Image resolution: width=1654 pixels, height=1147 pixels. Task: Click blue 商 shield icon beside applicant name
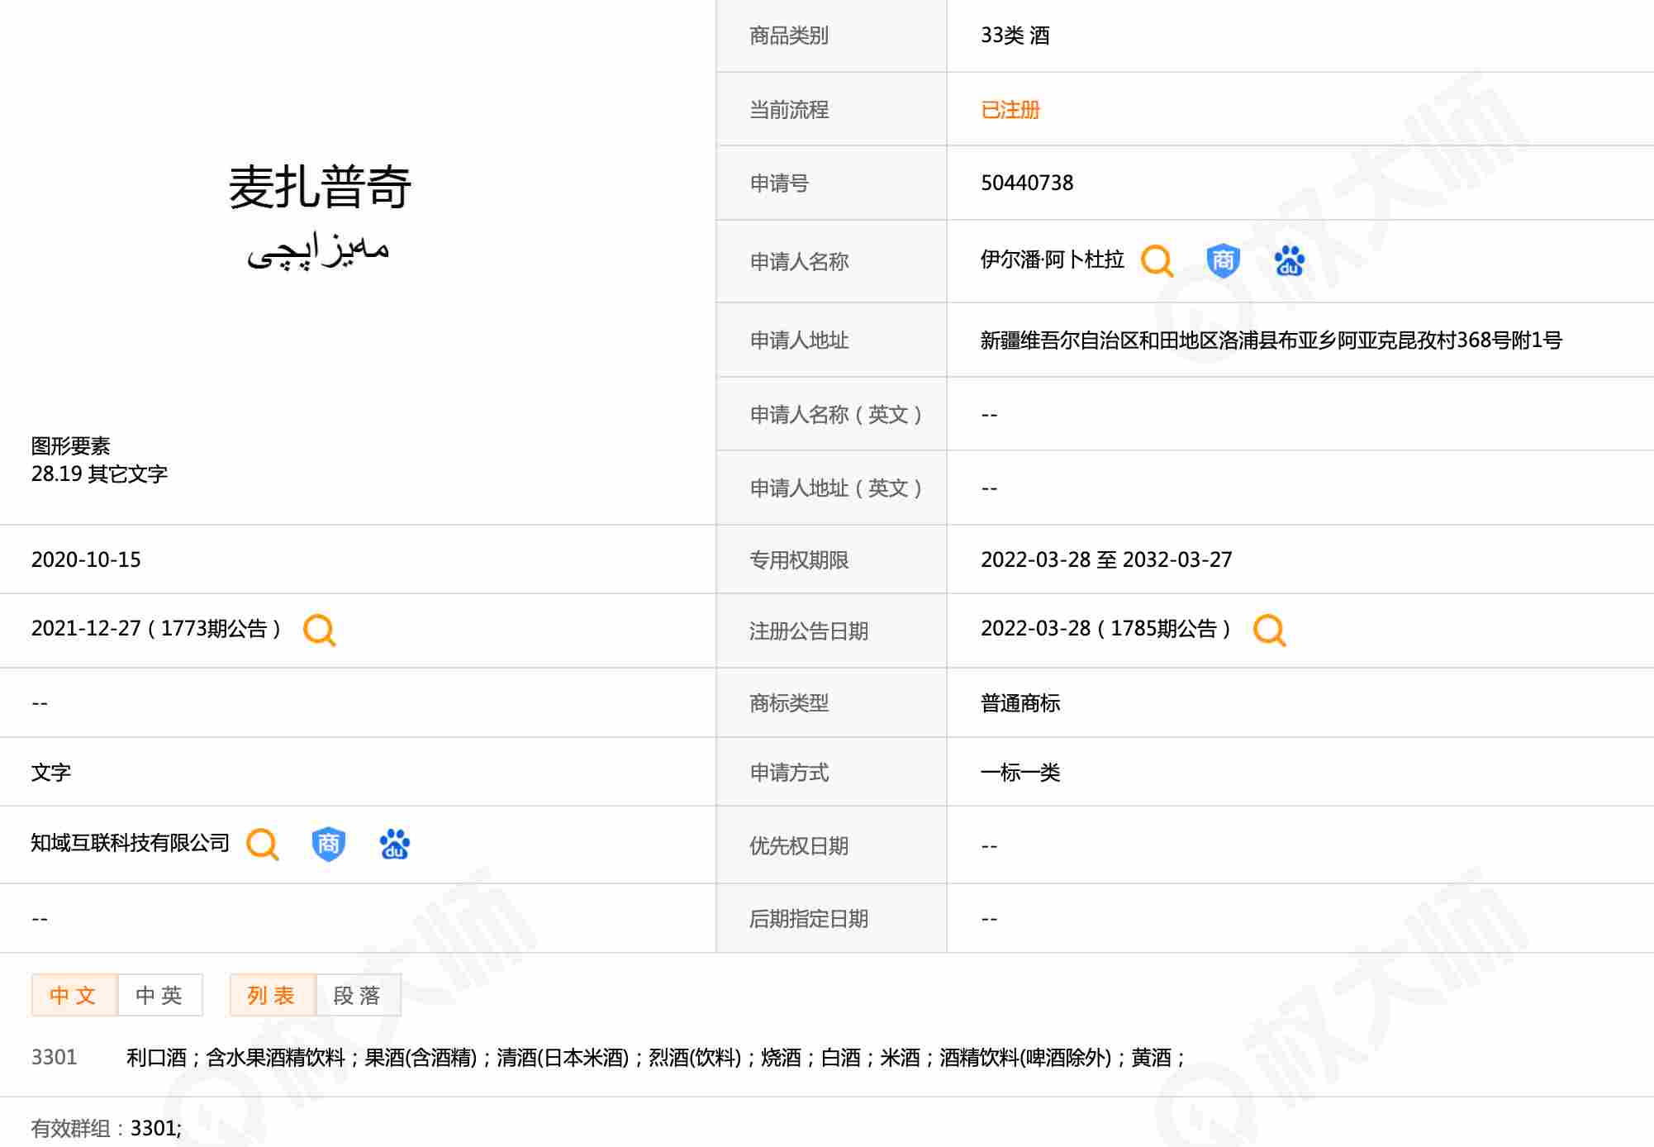[x=1223, y=261]
